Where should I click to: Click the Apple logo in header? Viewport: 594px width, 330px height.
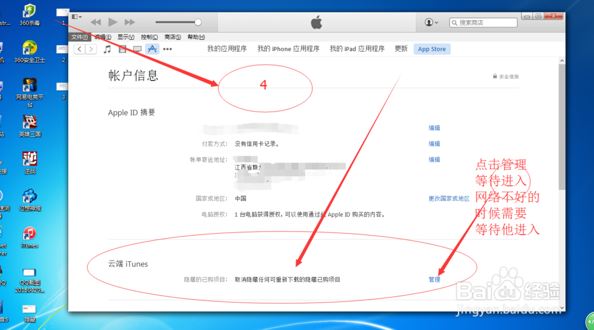pyautogui.click(x=317, y=23)
